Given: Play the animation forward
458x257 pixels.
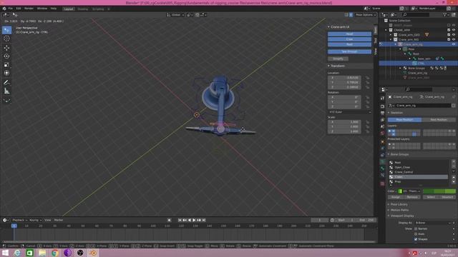Looking at the screenshot, I should pos(194,220).
